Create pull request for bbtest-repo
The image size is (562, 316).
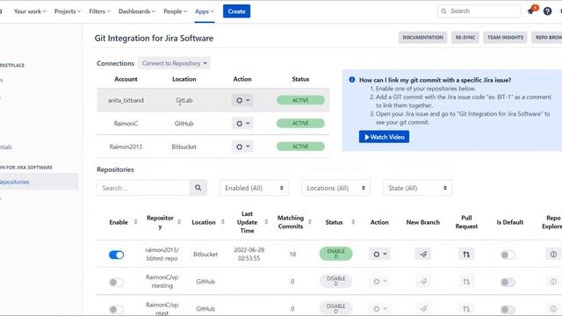click(x=466, y=254)
